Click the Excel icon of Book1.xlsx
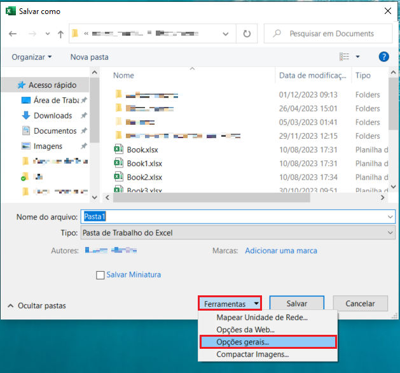Screen dimensions: 400x373 (x=118, y=163)
